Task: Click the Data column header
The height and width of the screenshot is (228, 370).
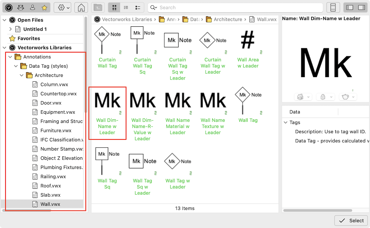Action: pyautogui.click(x=295, y=112)
